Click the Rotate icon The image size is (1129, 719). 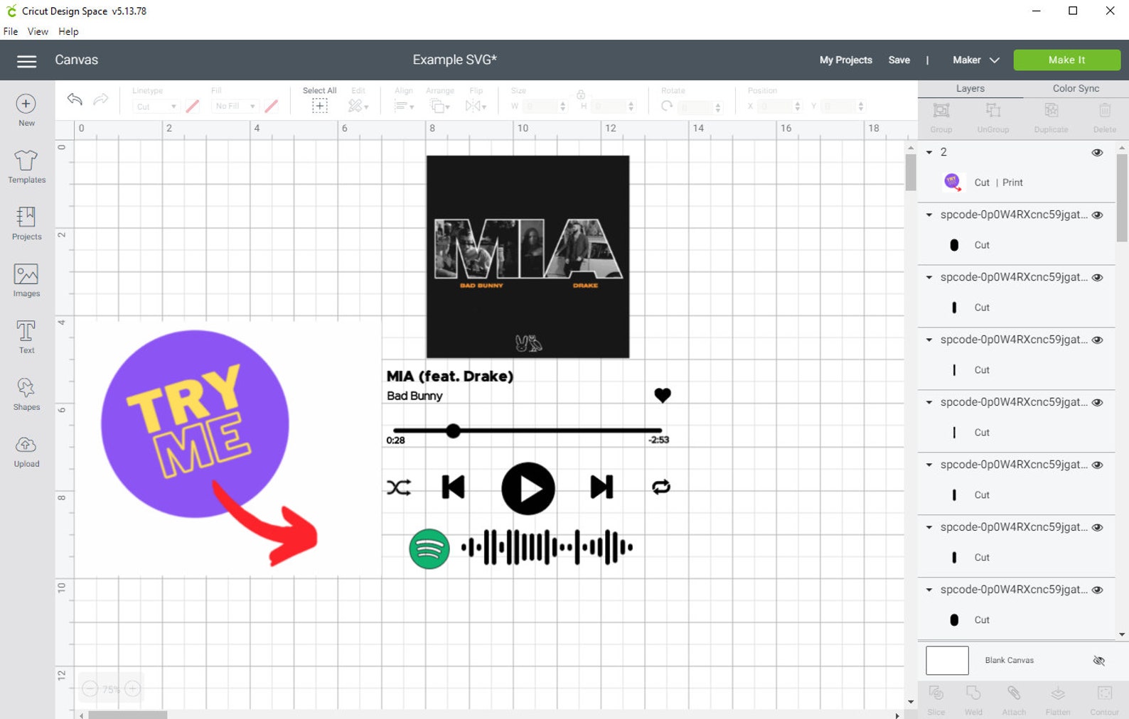(667, 106)
